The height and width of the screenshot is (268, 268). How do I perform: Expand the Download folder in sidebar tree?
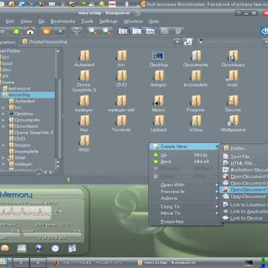tap(3, 126)
